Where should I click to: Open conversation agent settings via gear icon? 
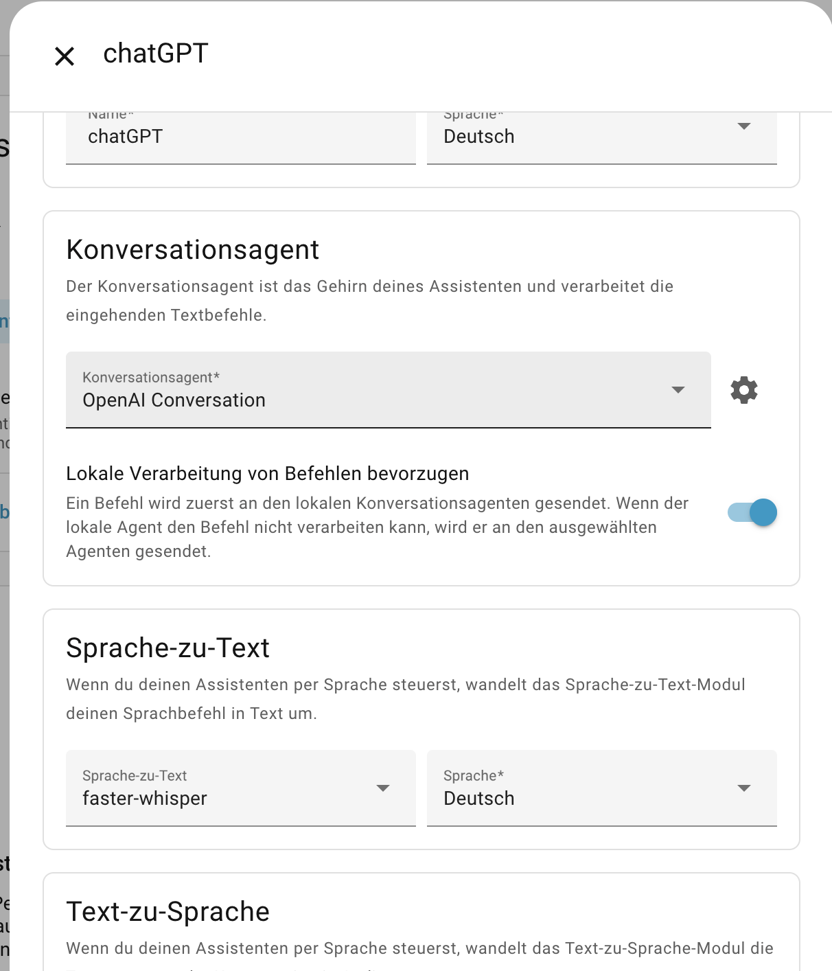click(743, 390)
